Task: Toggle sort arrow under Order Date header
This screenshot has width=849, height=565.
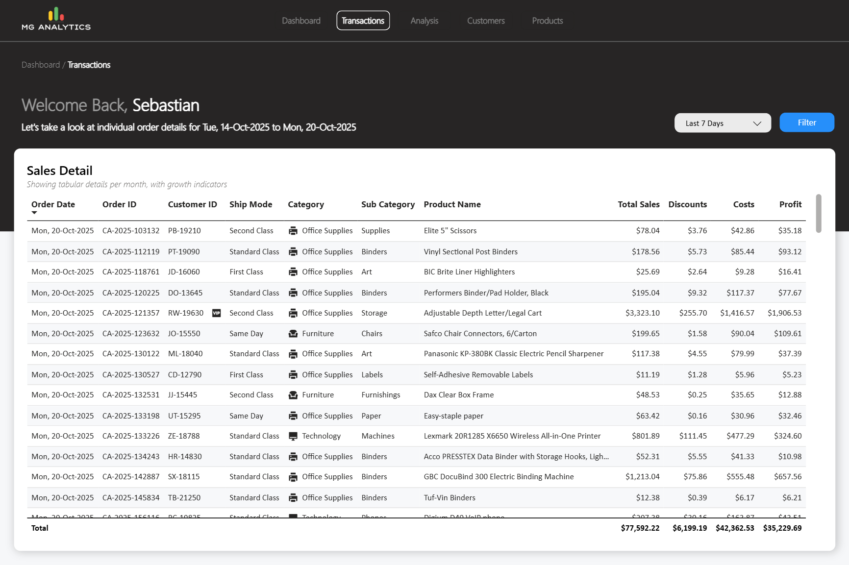Action: click(x=34, y=213)
